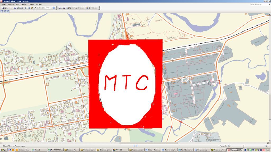271x152 pixels.
Task: Click the Copy icon
Action: click(x=29, y=8)
